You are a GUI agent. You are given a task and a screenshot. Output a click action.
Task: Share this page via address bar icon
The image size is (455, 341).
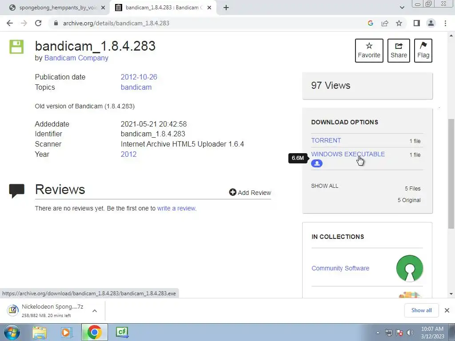point(385,23)
